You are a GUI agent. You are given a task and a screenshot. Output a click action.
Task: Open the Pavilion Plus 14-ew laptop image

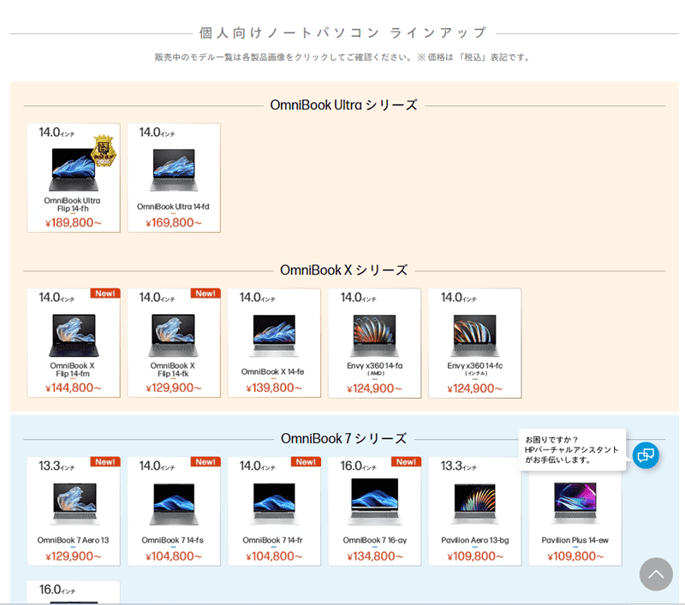(x=575, y=503)
